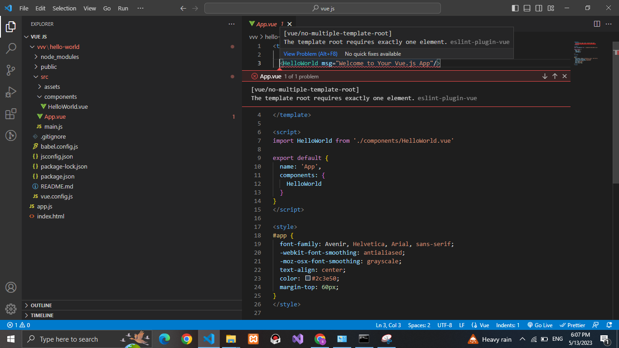The image size is (619, 348).
Task: Go to next problem arrow in peek panel
Action: [545, 77]
